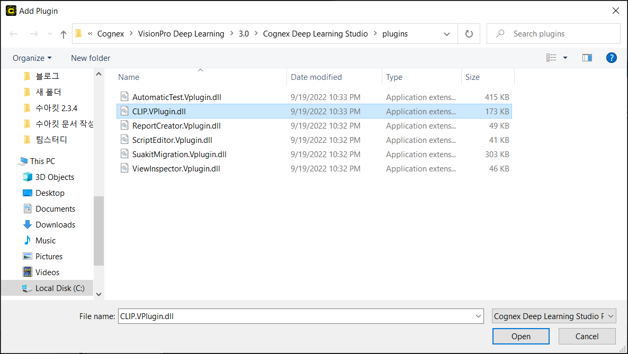Click the Downloads folder in sidebar
628x354 pixels.
[x=55, y=225]
